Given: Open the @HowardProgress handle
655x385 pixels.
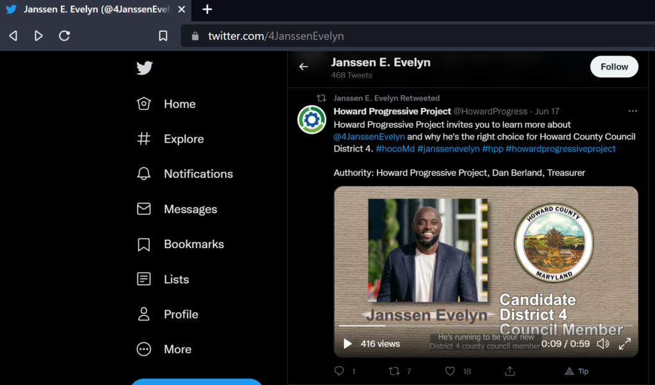Looking at the screenshot, I should coord(491,111).
